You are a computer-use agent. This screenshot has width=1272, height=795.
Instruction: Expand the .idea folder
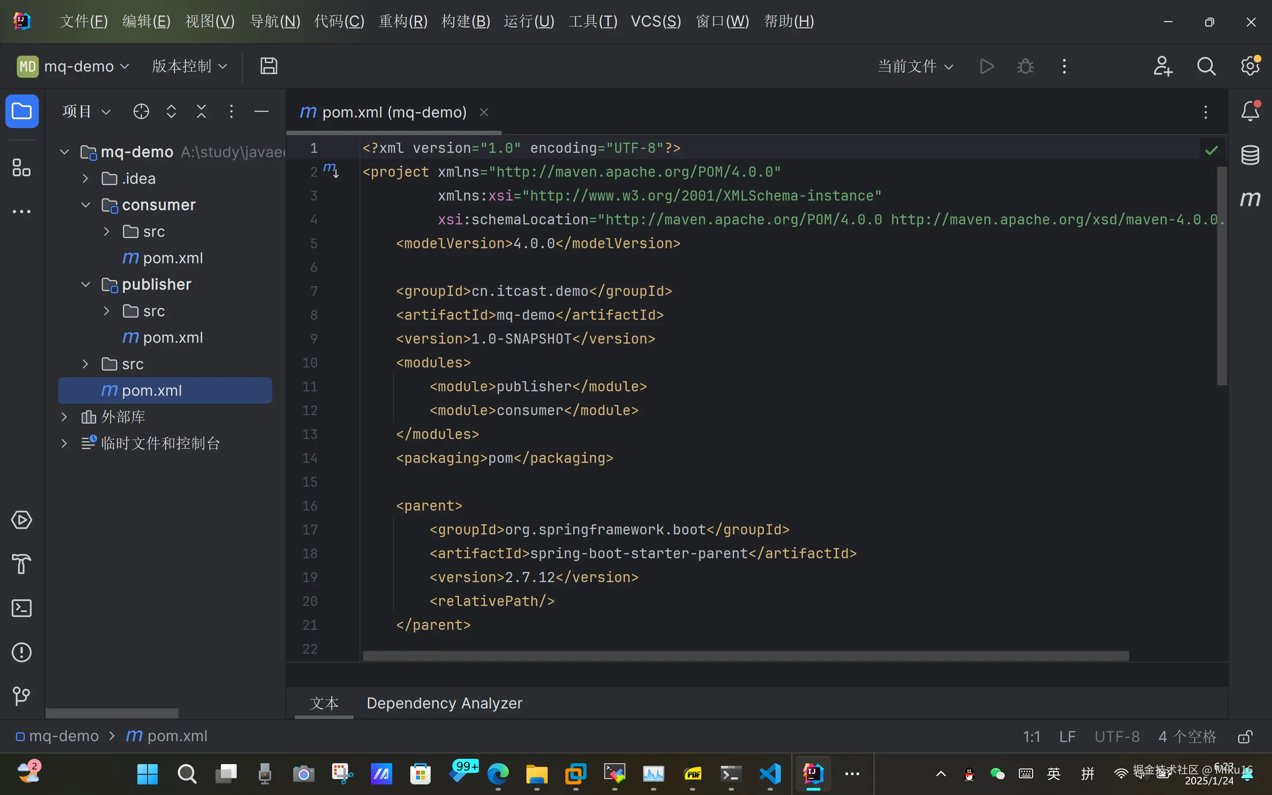tap(86, 179)
